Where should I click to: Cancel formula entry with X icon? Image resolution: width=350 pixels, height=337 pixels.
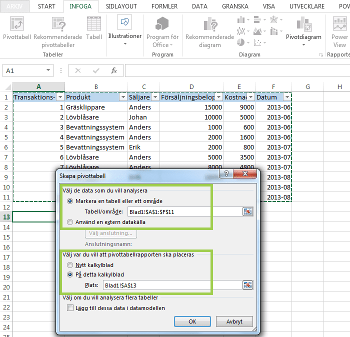click(78, 70)
